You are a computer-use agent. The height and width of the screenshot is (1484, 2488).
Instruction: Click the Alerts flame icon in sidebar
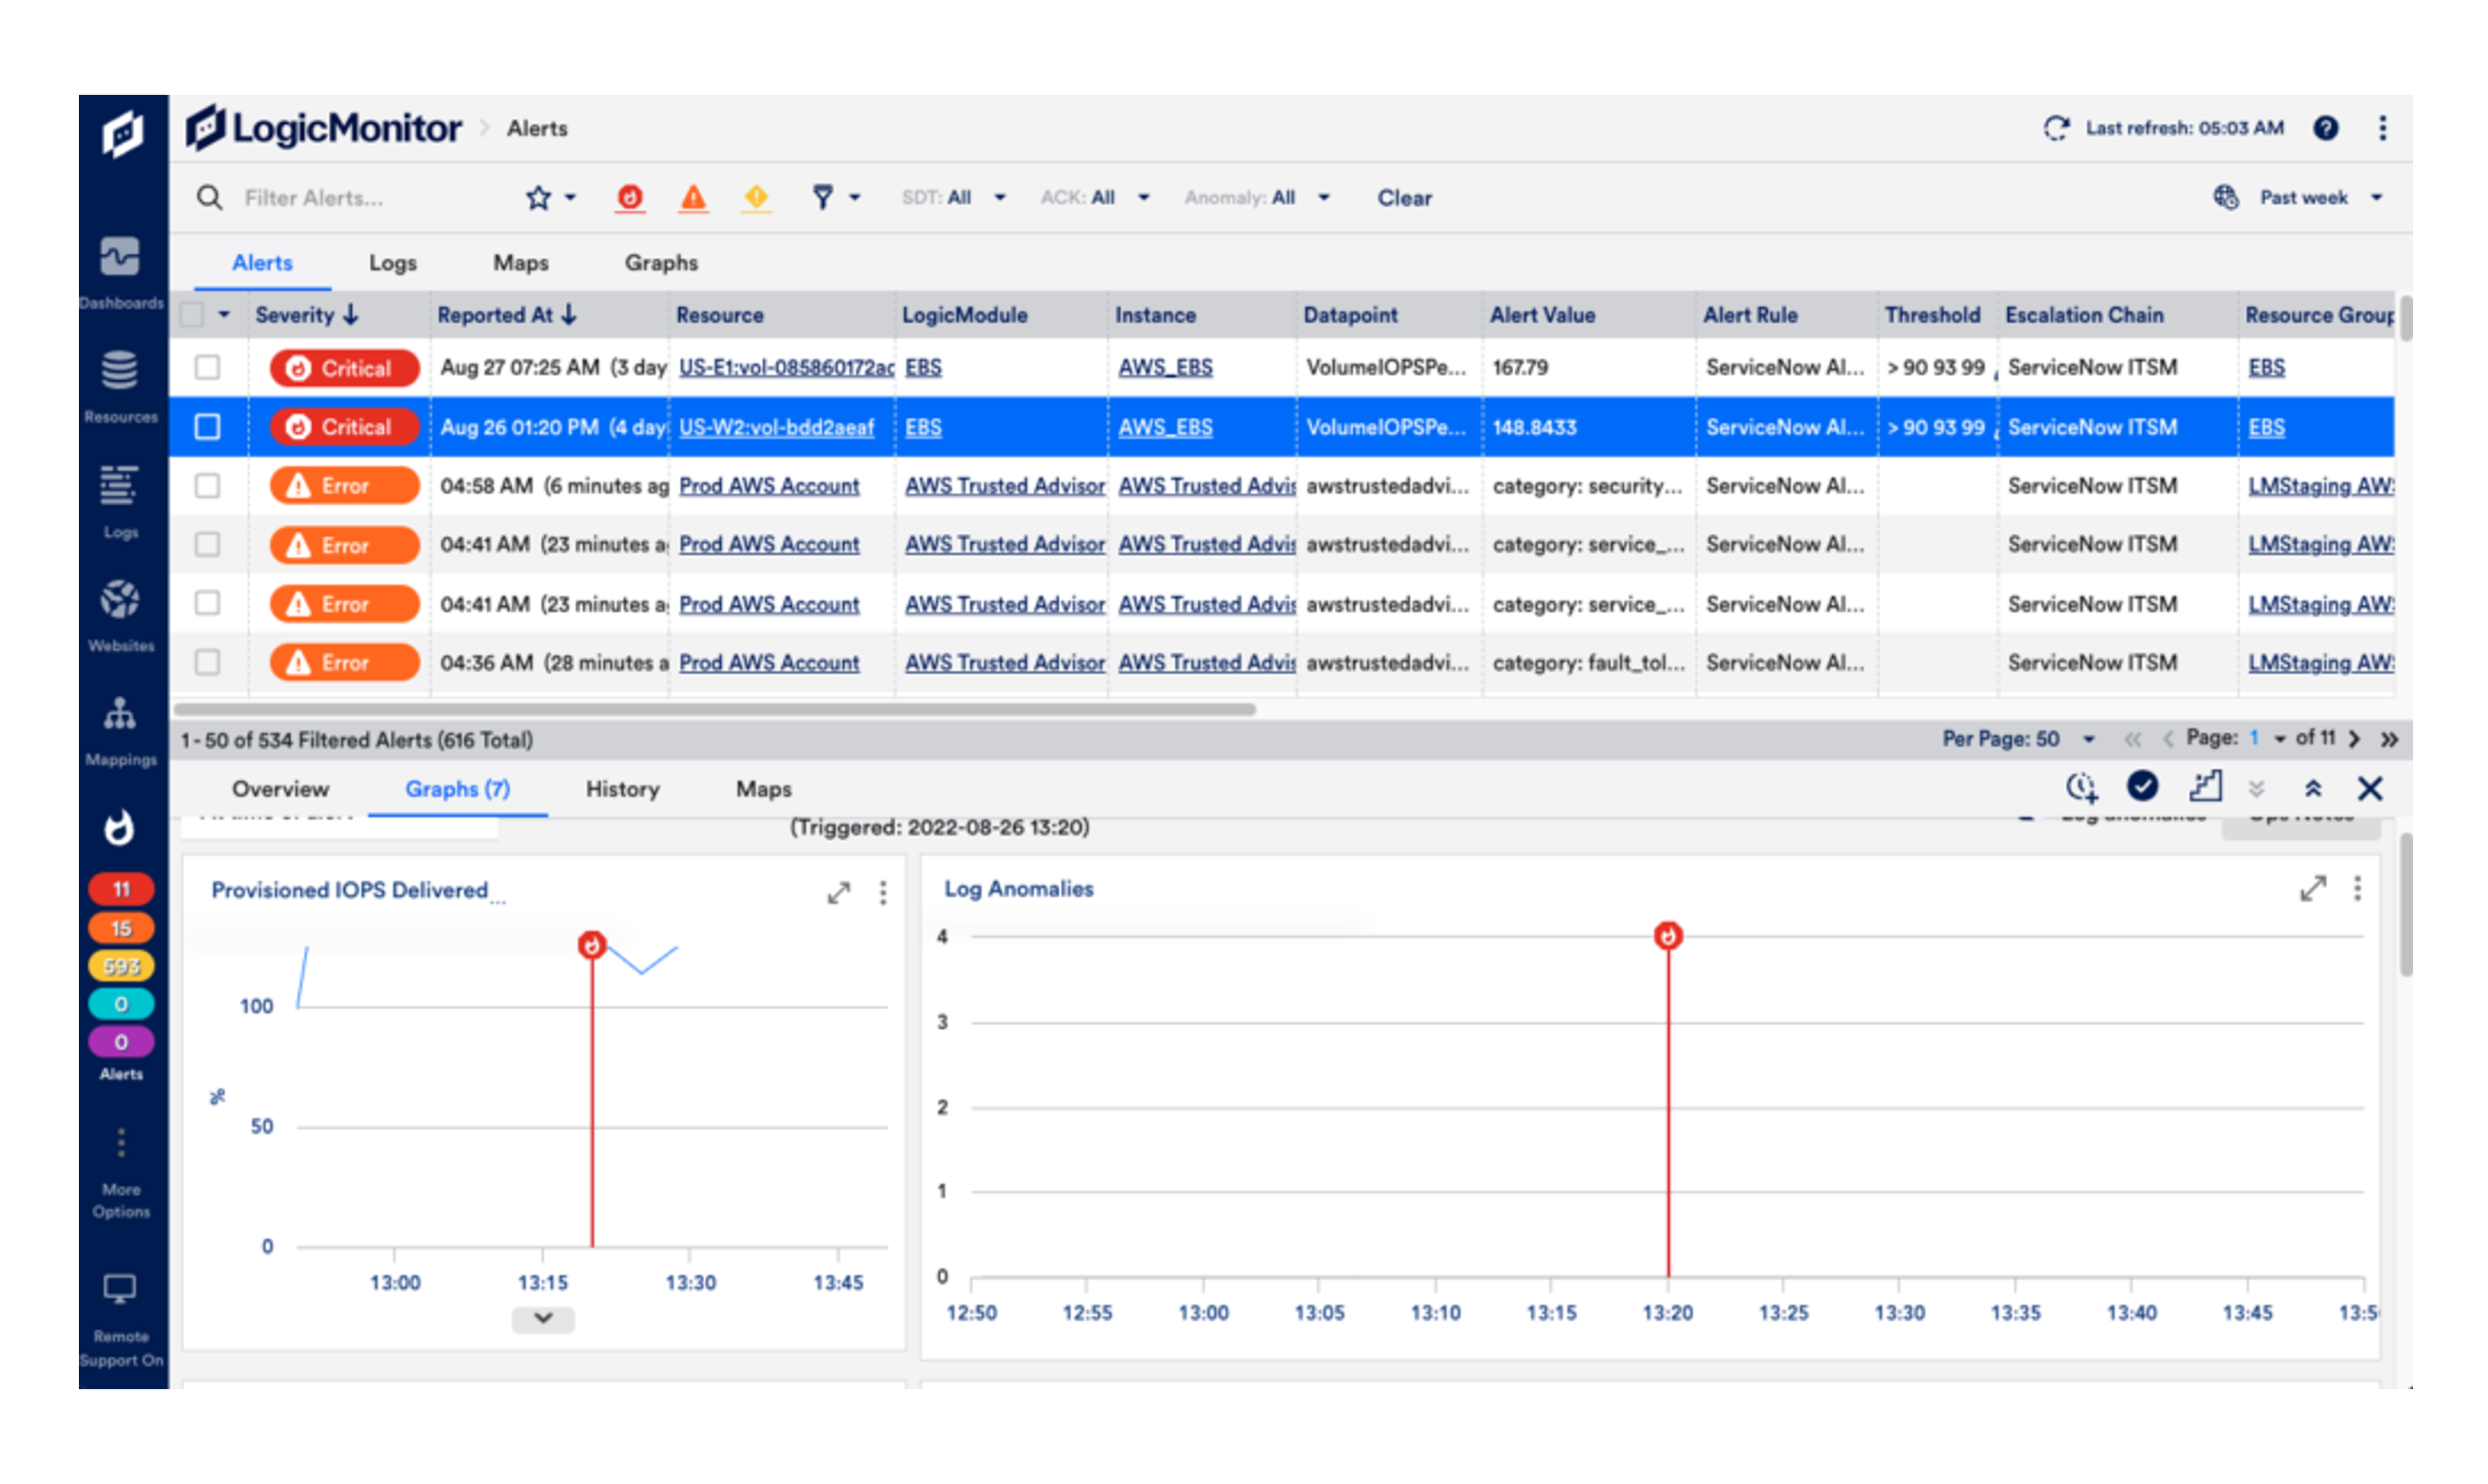tap(120, 828)
